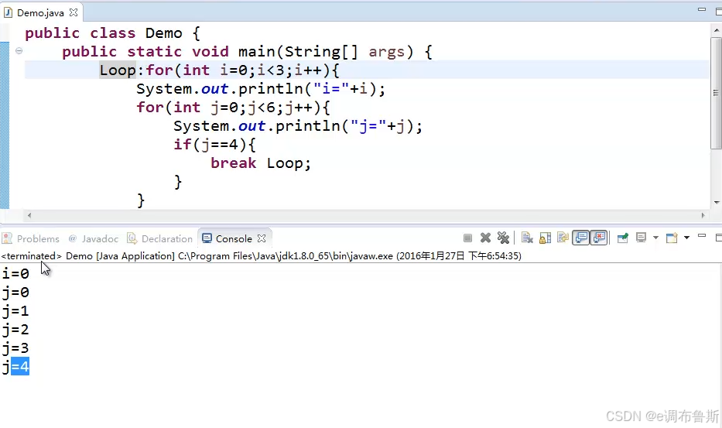Click Remove All Terminated Launches icon
Image resolution: width=722 pixels, height=428 pixels.
pos(503,238)
